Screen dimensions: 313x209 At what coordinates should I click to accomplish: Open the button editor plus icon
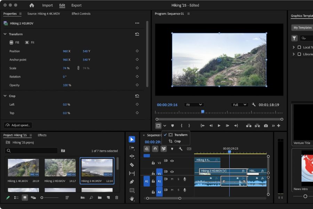tap(279, 126)
